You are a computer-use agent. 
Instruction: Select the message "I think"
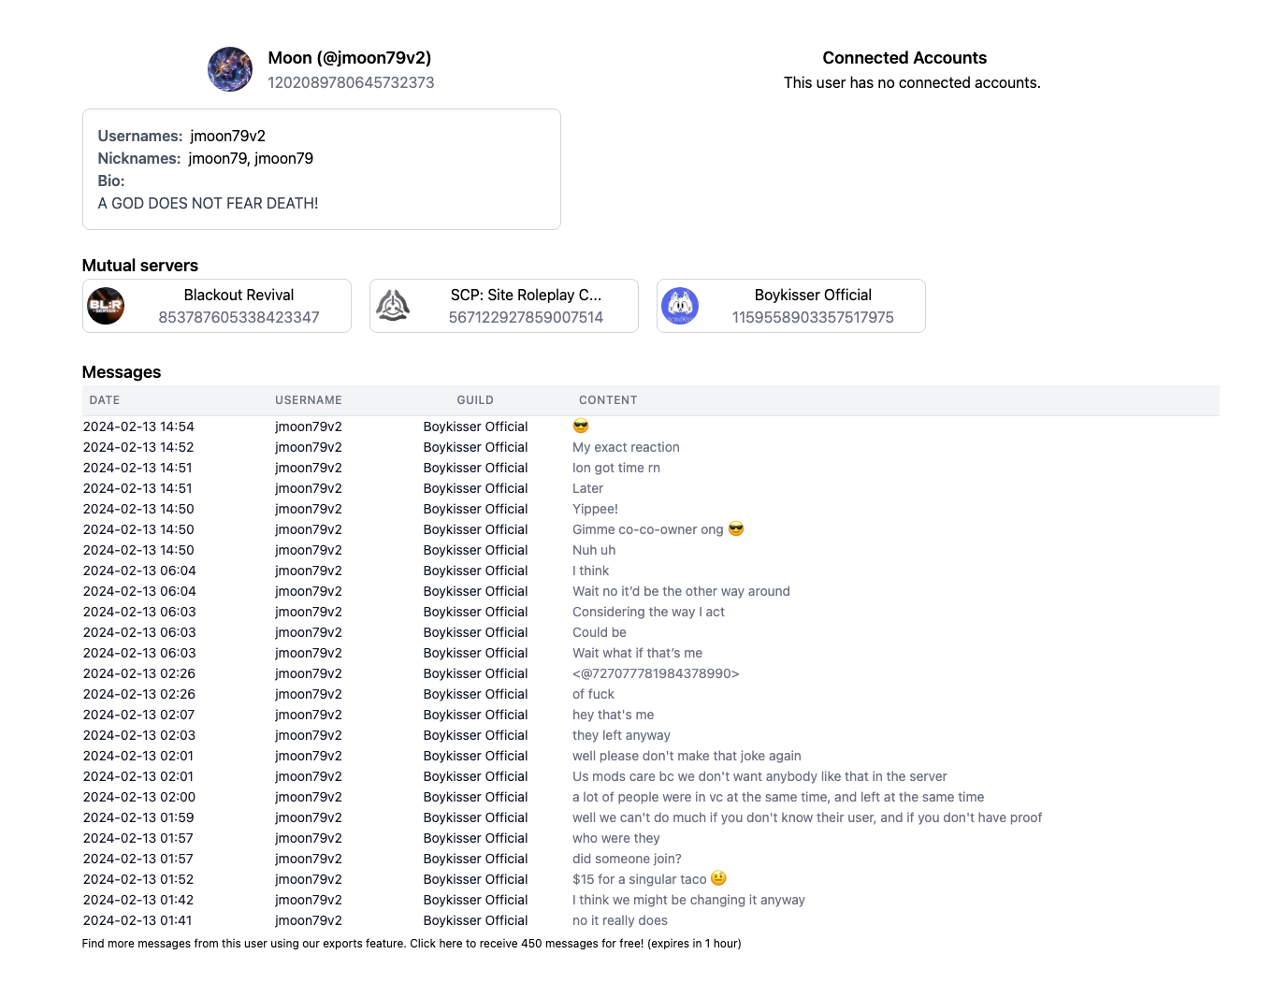[x=590, y=571]
